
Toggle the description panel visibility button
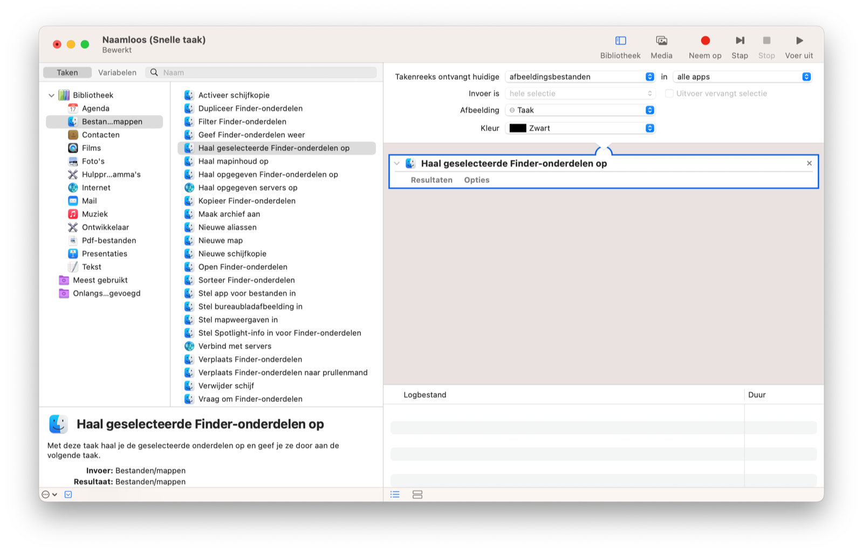[69, 494]
